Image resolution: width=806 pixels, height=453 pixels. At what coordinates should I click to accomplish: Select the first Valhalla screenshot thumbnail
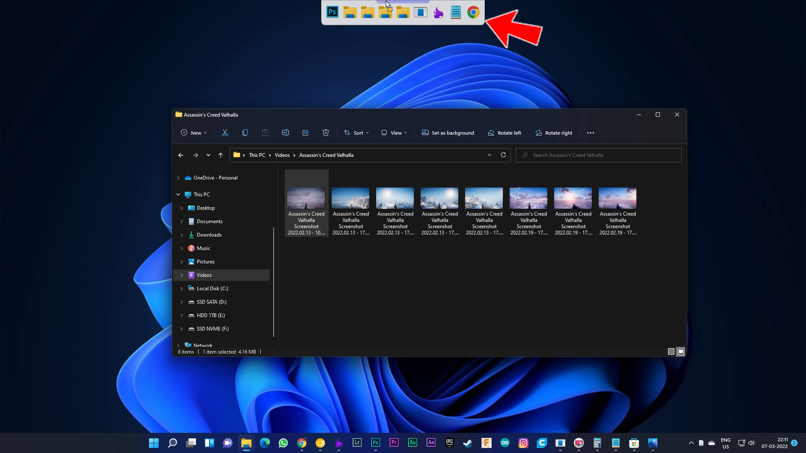(306, 198)
